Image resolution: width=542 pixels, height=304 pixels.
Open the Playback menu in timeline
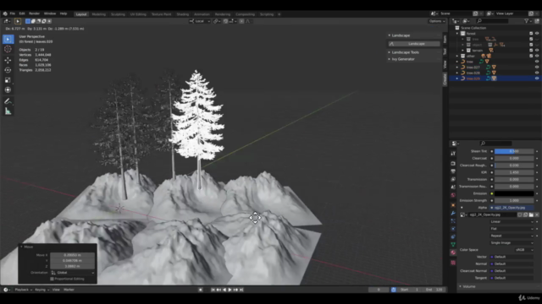click(x=23, y=290)
